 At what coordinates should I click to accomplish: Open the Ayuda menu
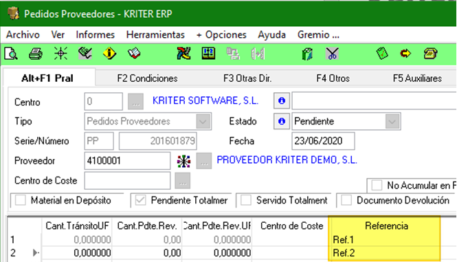(271, 34)
